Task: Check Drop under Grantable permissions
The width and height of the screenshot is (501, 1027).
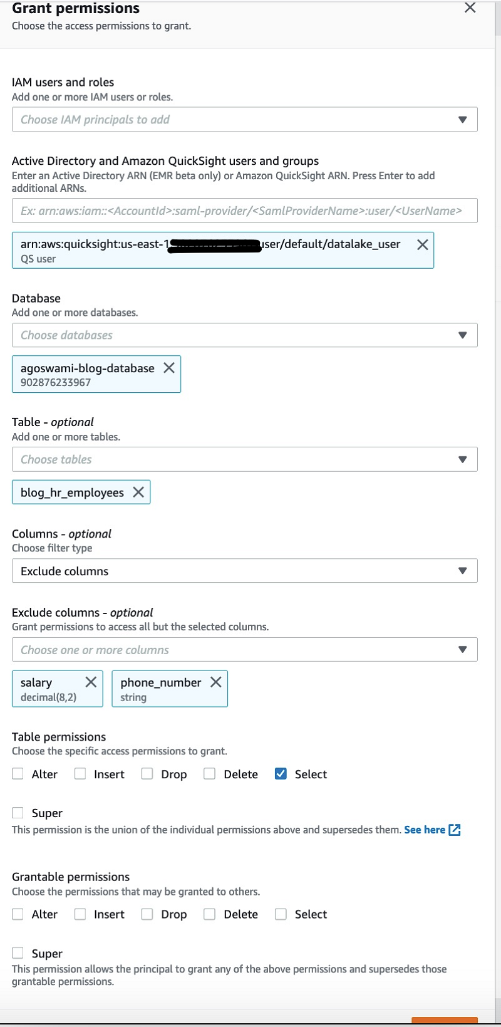Action: (x=147, y=914)
